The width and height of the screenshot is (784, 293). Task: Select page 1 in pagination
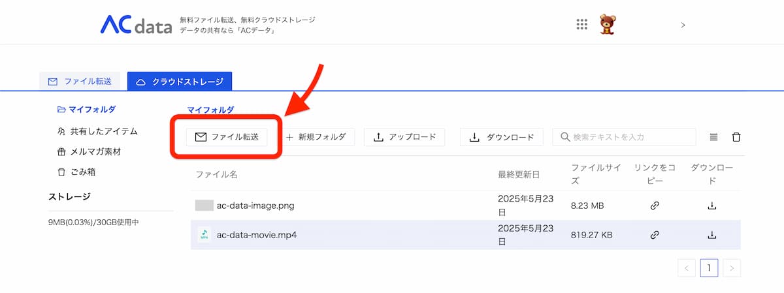pos(709,268)
